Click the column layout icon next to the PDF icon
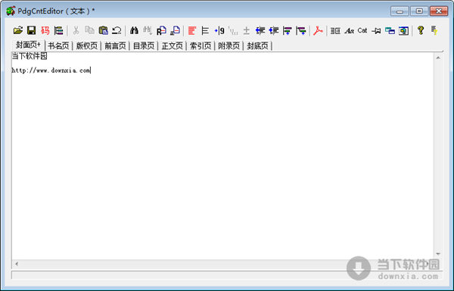The height and width of the screenshot is (291, 454). [335, 30]
